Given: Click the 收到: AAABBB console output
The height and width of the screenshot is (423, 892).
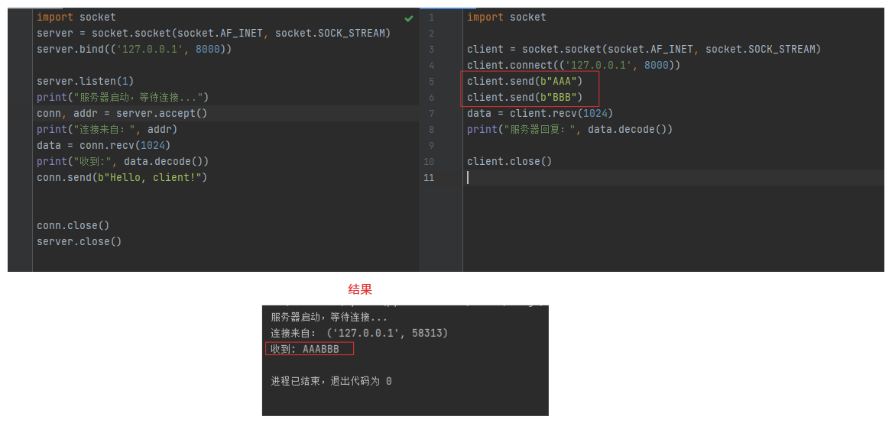Looking at the screenshot, I should click(x=306, y=349).
